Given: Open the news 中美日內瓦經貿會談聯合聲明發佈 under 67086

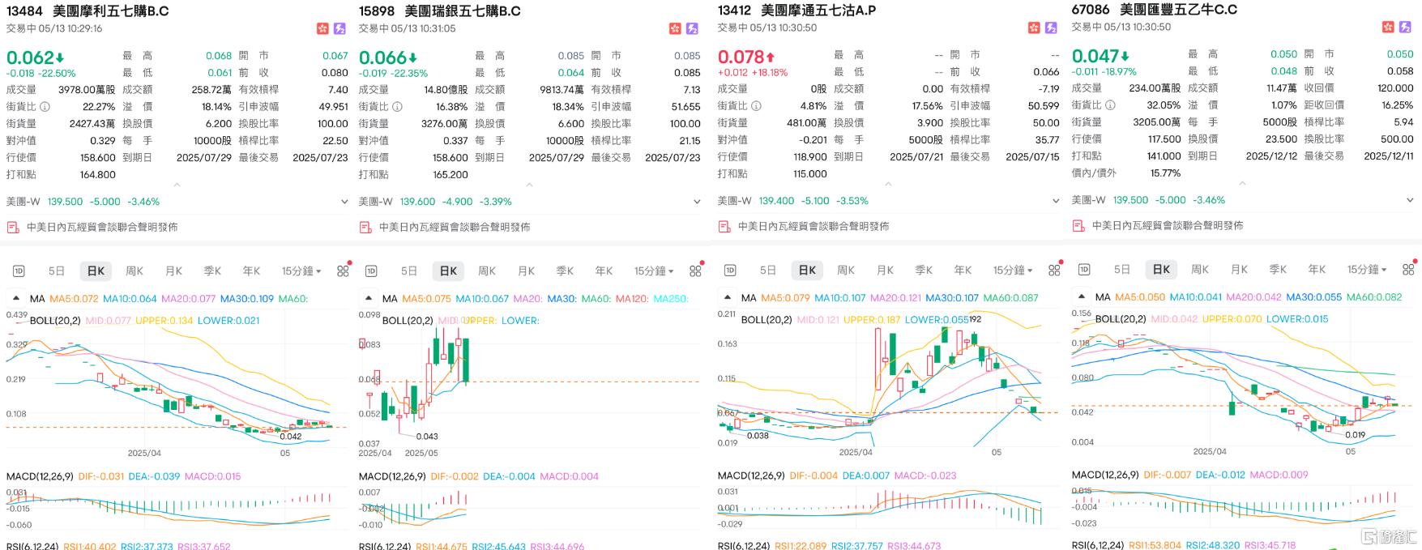Looking at the screenshot, I should coord(1168,226).
